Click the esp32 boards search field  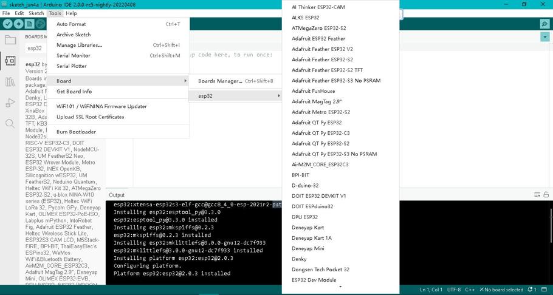36,49
